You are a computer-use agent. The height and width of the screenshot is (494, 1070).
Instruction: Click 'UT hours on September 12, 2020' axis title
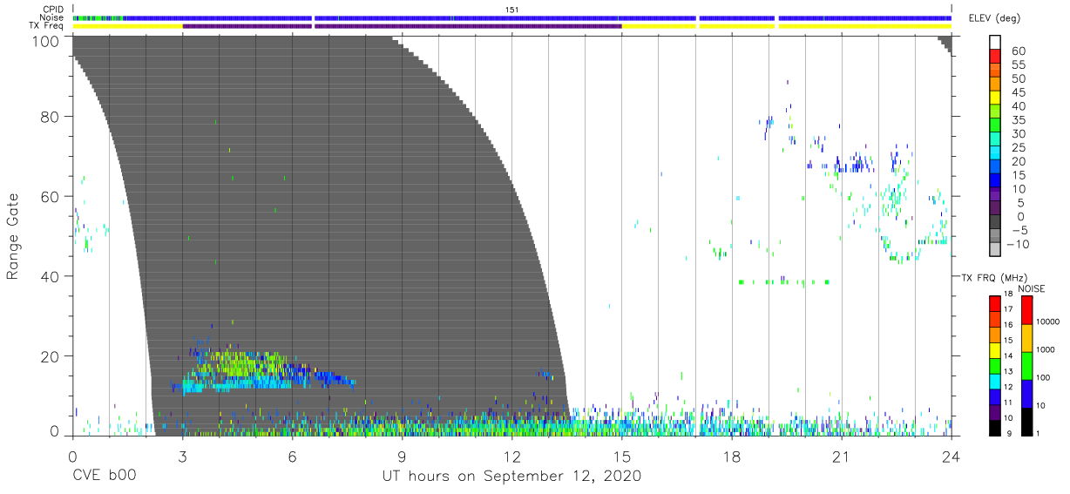[511, 477]
